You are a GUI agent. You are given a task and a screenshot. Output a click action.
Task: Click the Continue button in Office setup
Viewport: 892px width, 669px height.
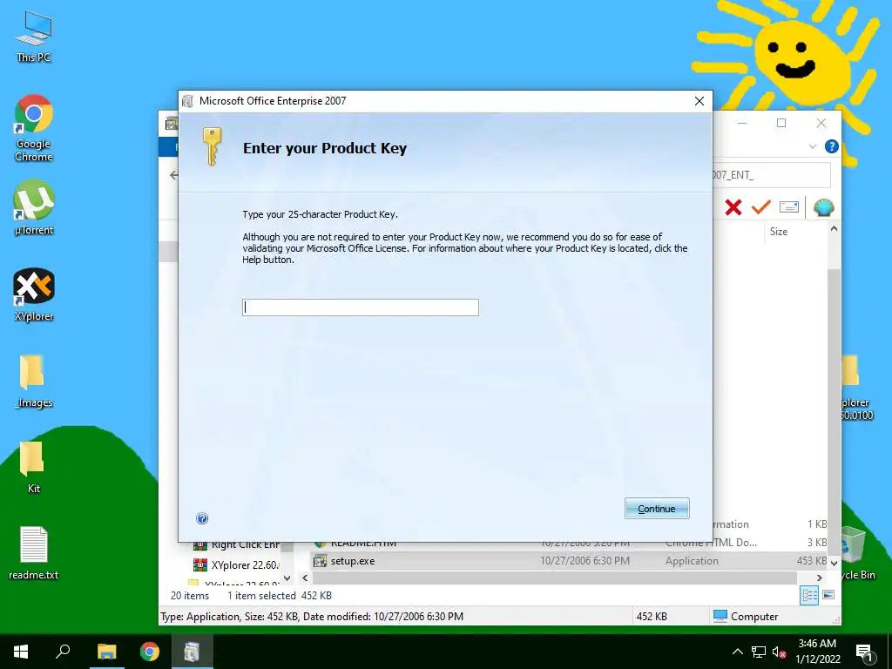[x=657, y=509]
